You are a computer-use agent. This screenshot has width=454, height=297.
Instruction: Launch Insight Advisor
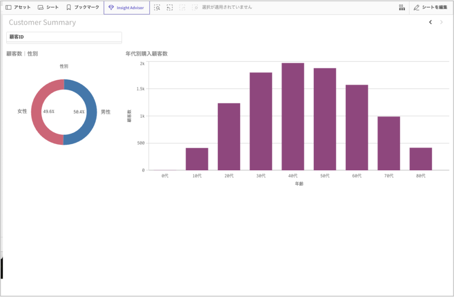click(x=126, y=8)
